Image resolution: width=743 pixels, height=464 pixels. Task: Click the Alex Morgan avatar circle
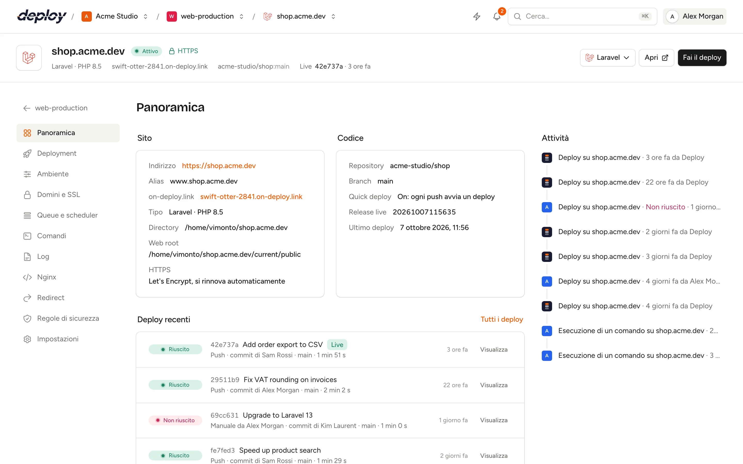click(x=672, y=16)
